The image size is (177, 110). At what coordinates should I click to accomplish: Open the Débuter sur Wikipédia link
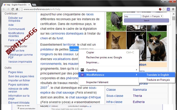(x=15, y=19)
